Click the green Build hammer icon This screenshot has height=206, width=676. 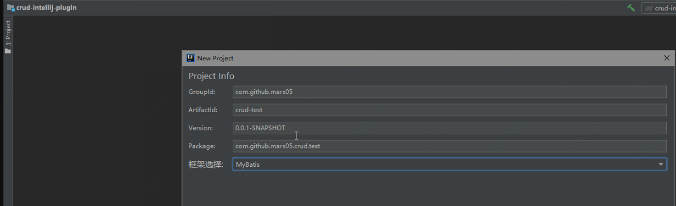point(630,8)
